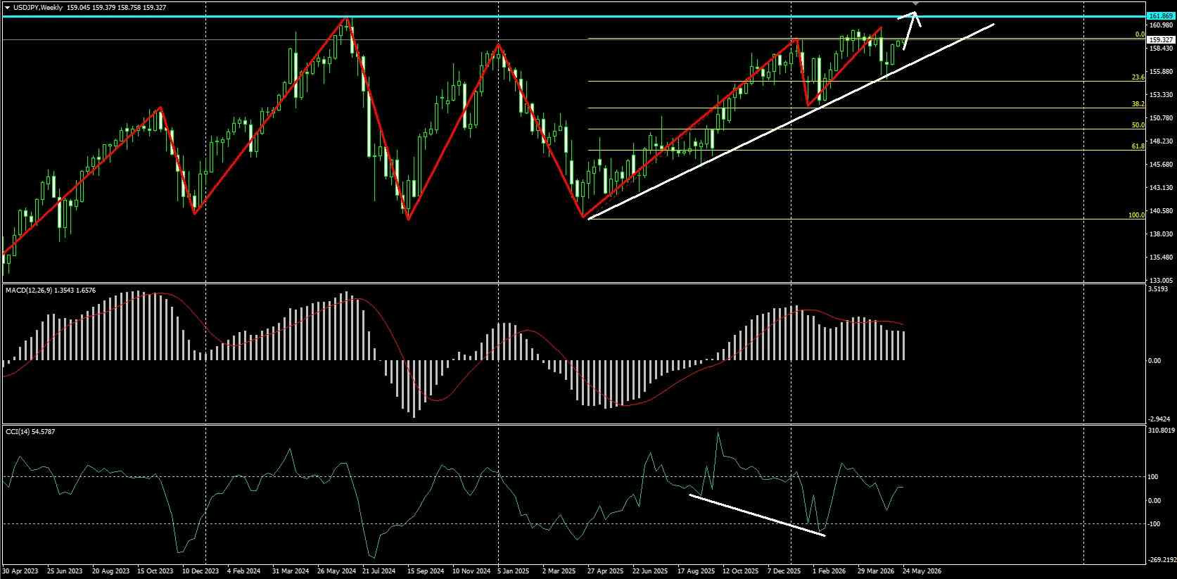Click the 160.980 price axis label

[1160, 25]
